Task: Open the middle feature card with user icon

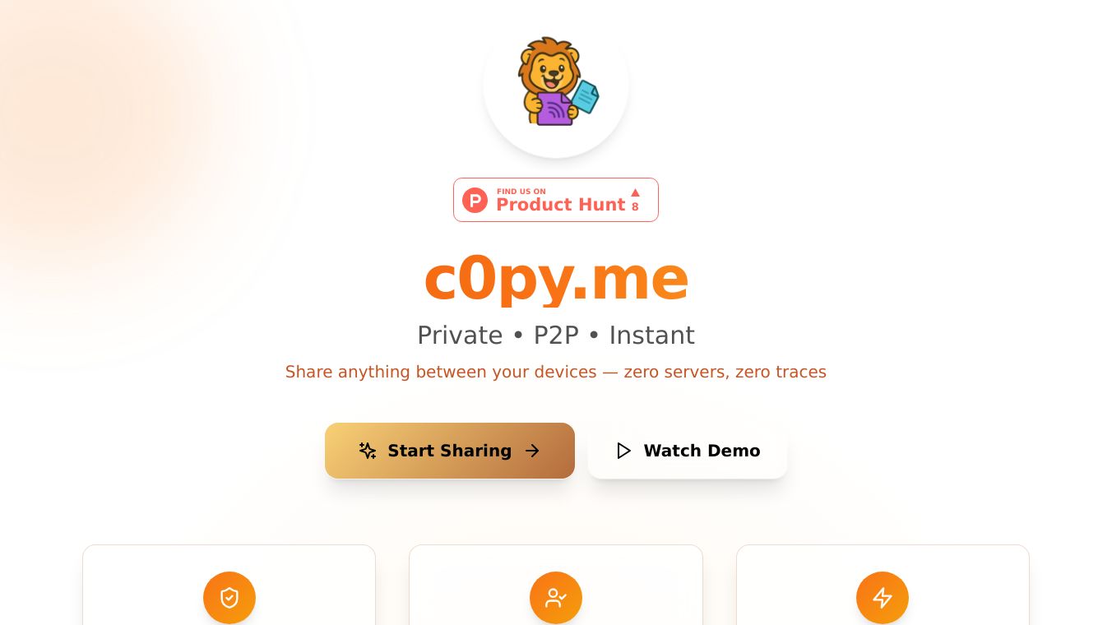Action: pyautogui.click(x=556, y=585)
